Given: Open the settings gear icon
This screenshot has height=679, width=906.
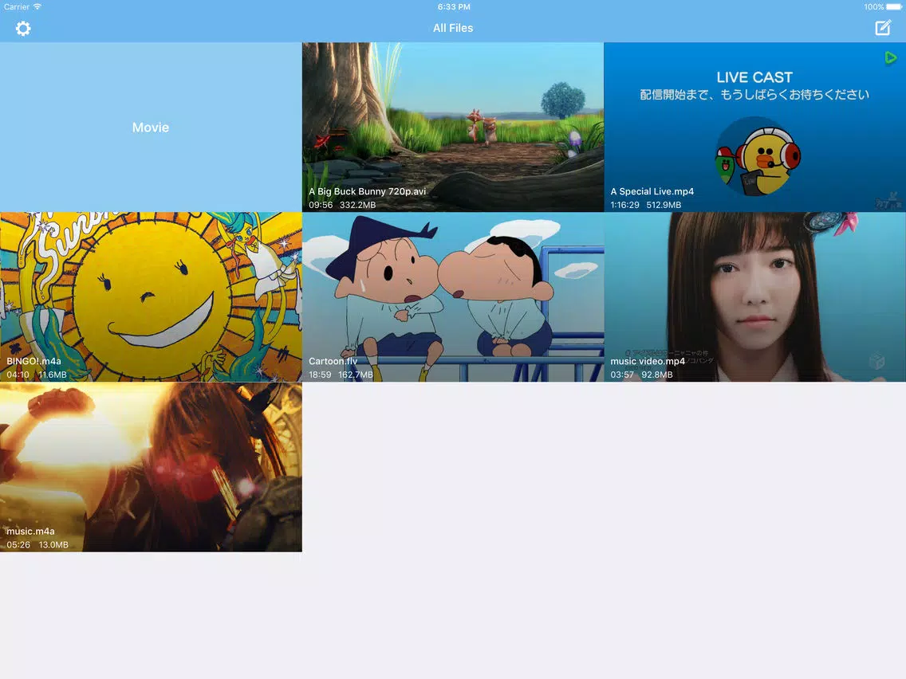Looking at the screenshot, I should tap(23, 29).
